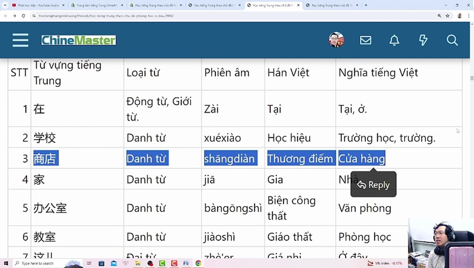
Task: Bookmark this page with star icon
Action: (448, 16)
